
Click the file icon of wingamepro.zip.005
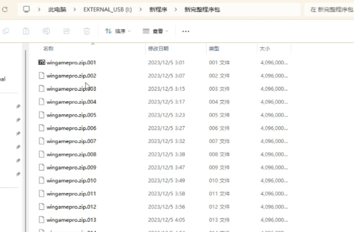(x=41, y=115)
